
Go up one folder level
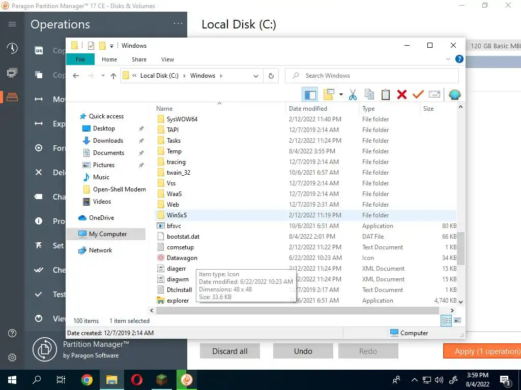113,76
